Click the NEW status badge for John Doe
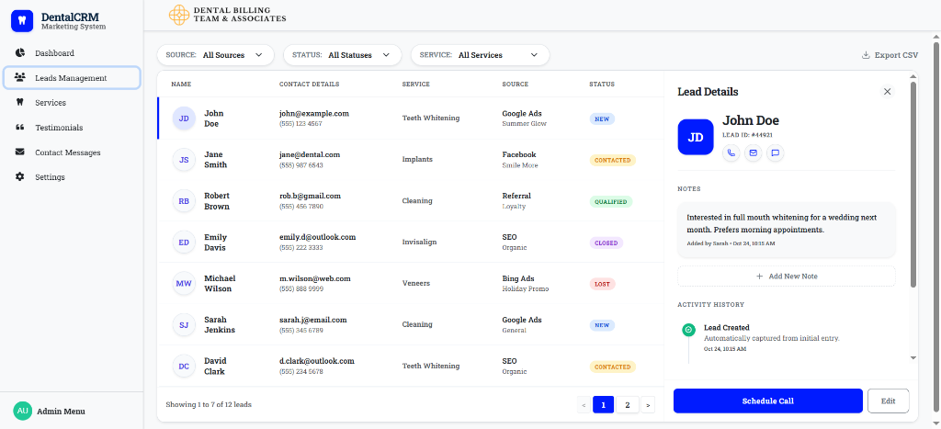Viewport: 941px width, 429px height. pyautogui.click(x=602, y=119)
